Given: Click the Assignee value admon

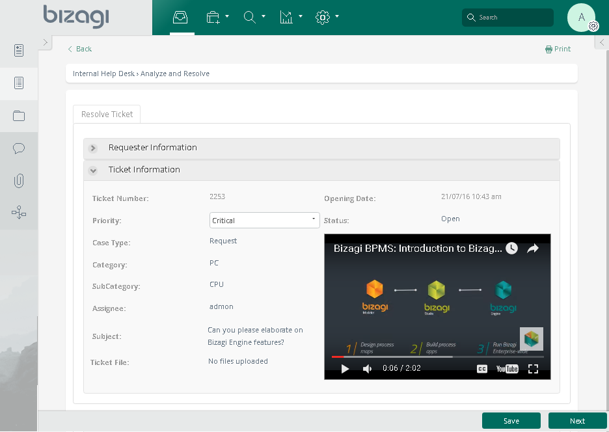Looking at the screenshot, I should (x=221, y=306).
